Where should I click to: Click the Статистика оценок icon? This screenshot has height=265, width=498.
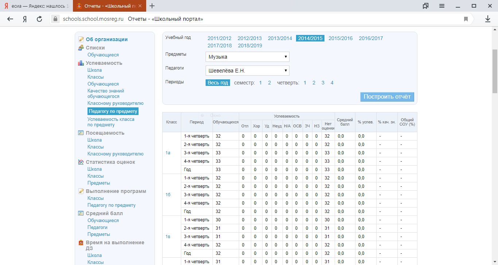pos(81,162)
